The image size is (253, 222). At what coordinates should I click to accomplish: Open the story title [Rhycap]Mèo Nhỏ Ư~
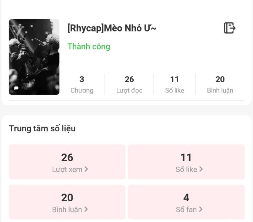[112, 28]
